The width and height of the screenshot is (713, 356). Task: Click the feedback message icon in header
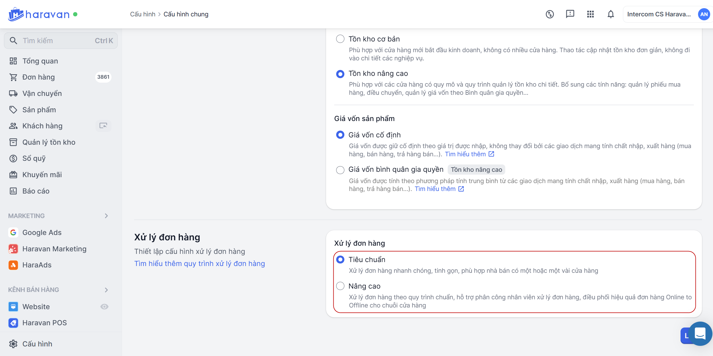click(570, 14)
